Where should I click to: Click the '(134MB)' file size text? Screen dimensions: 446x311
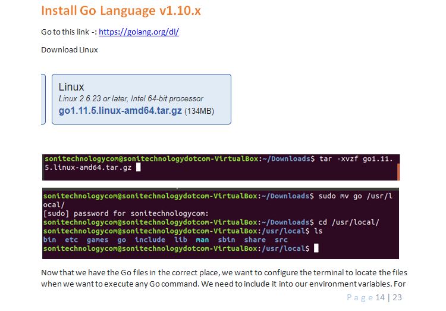click(199, 111)
